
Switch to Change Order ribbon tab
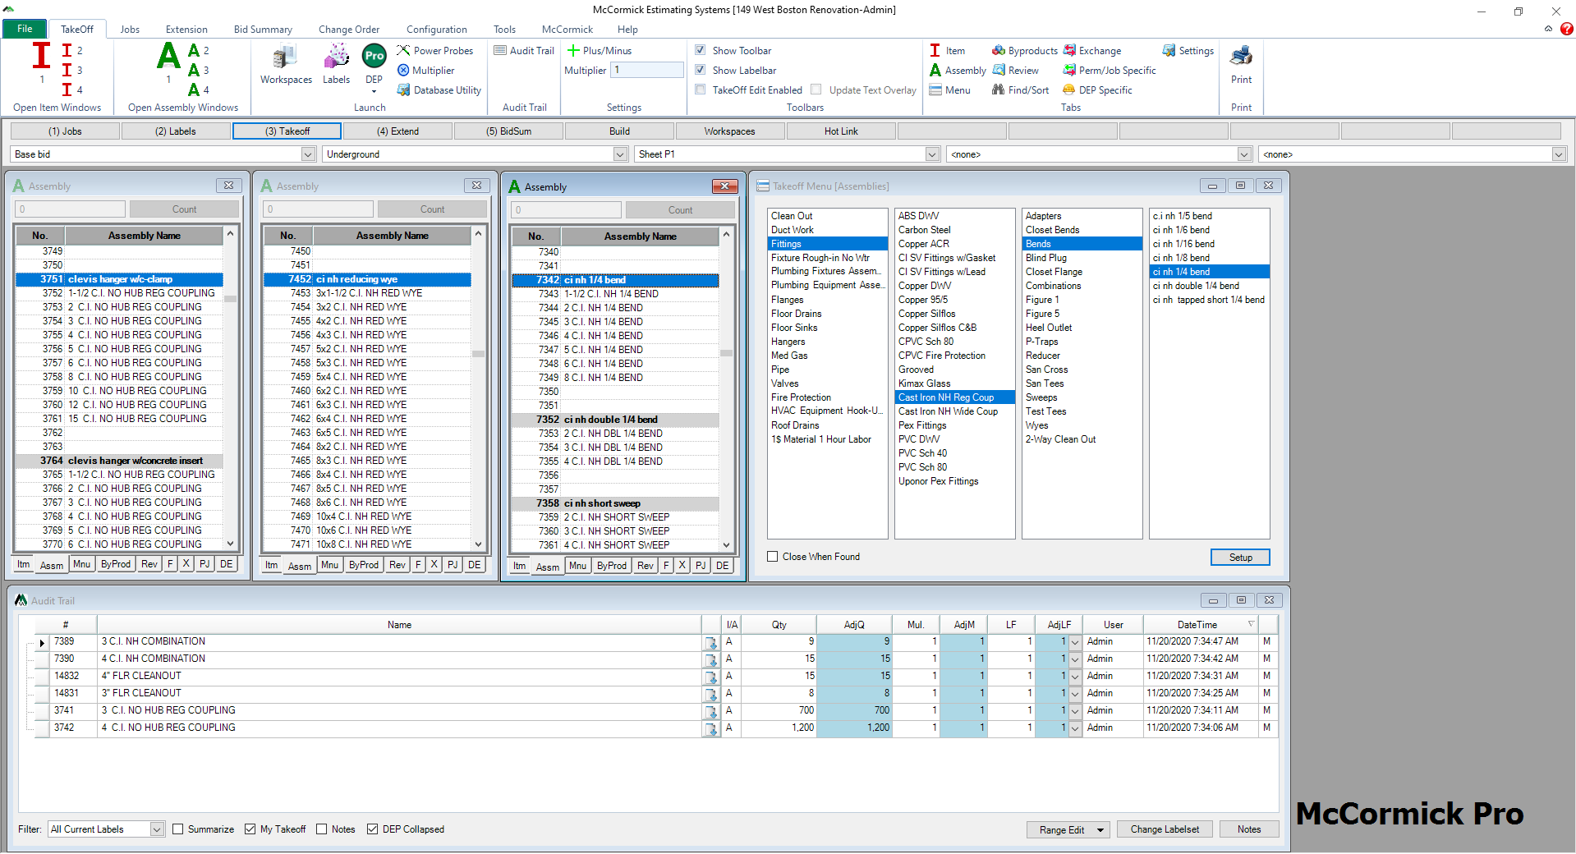point(349,29)
